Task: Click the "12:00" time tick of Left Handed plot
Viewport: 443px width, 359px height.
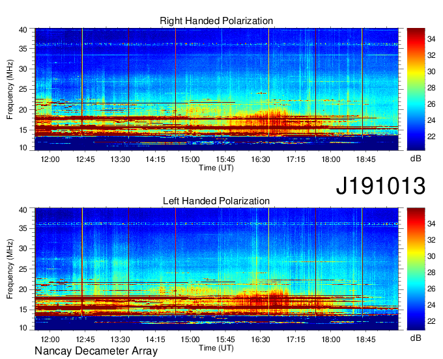Action: (50, 339)
